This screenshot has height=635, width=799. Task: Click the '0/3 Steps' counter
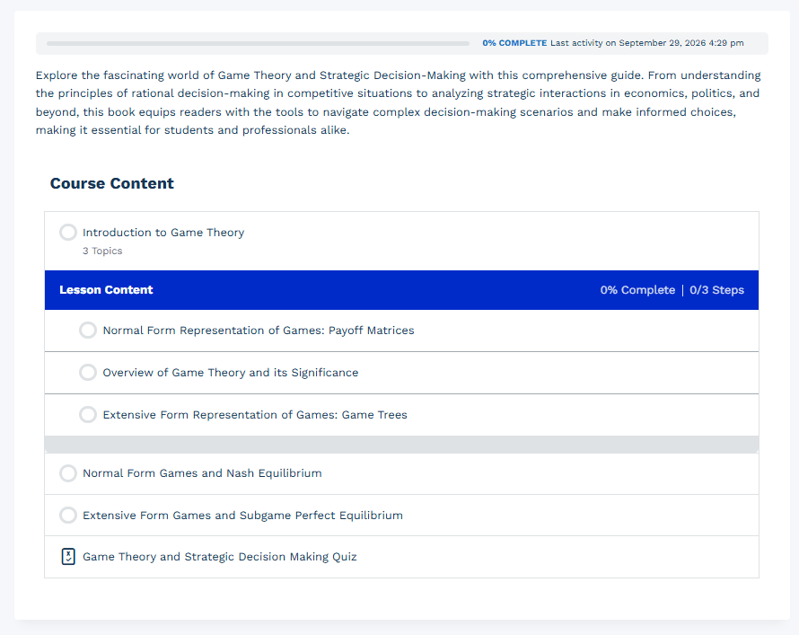point(716,290)
